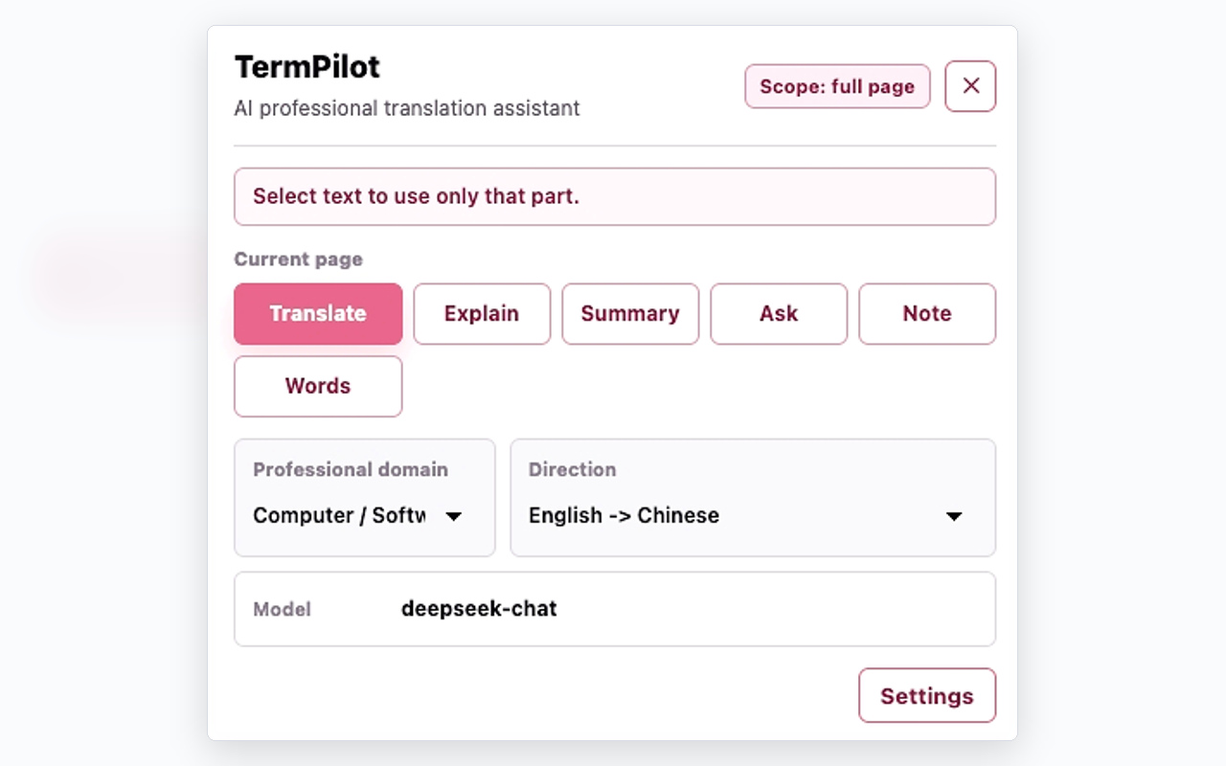The image size is (1226, 766).
Task: Close the TermPilot panel with X
Action: tap(970, 86)
